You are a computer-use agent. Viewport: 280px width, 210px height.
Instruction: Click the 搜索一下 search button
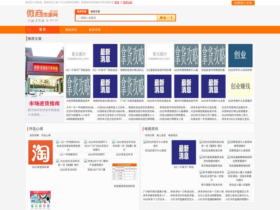point(166,17)
